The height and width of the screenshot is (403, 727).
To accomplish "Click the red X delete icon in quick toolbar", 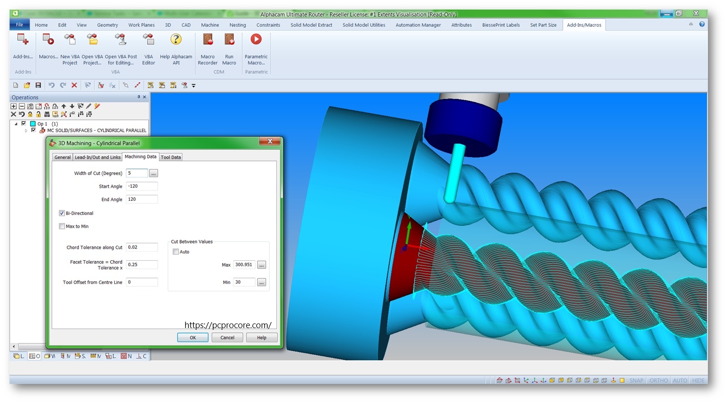I will 74,85.
